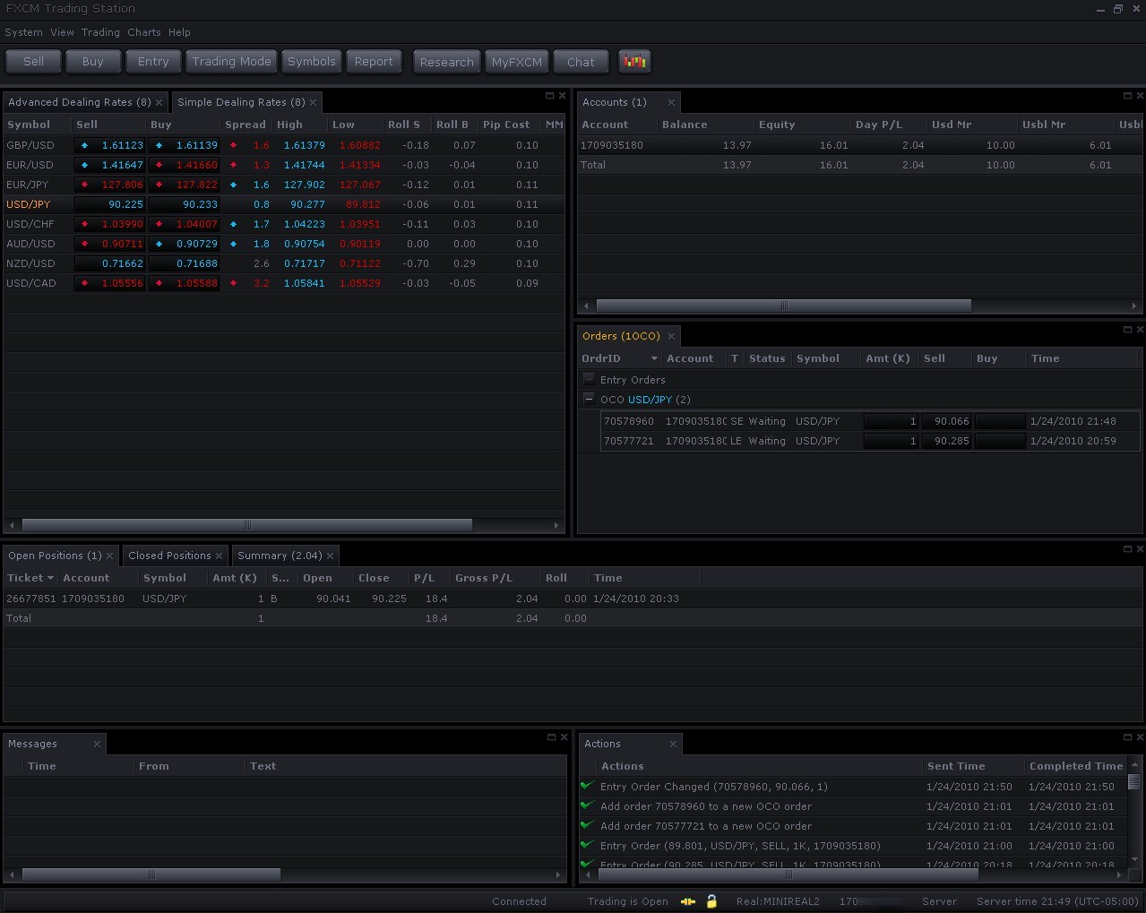The image size is (1146, 913).
Task: Edit sell rate 90.066 for order 70578960
Action: point(947,421)
